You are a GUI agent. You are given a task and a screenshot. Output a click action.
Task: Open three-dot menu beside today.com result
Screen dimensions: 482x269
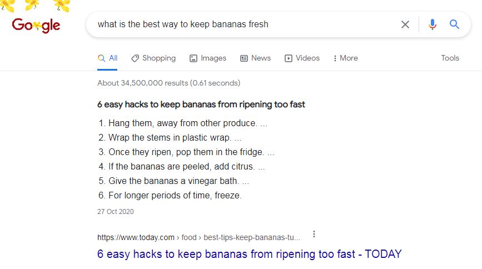314,234
